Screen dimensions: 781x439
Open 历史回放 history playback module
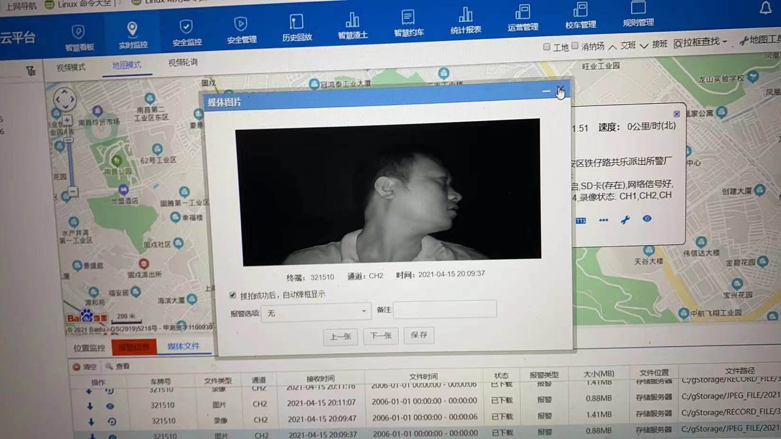click(297, 28)
